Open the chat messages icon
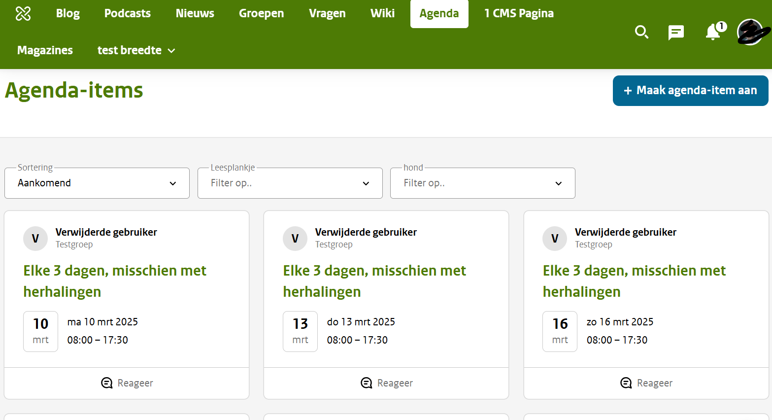Screen dimensions: 772x420 [x=676, y=33]
